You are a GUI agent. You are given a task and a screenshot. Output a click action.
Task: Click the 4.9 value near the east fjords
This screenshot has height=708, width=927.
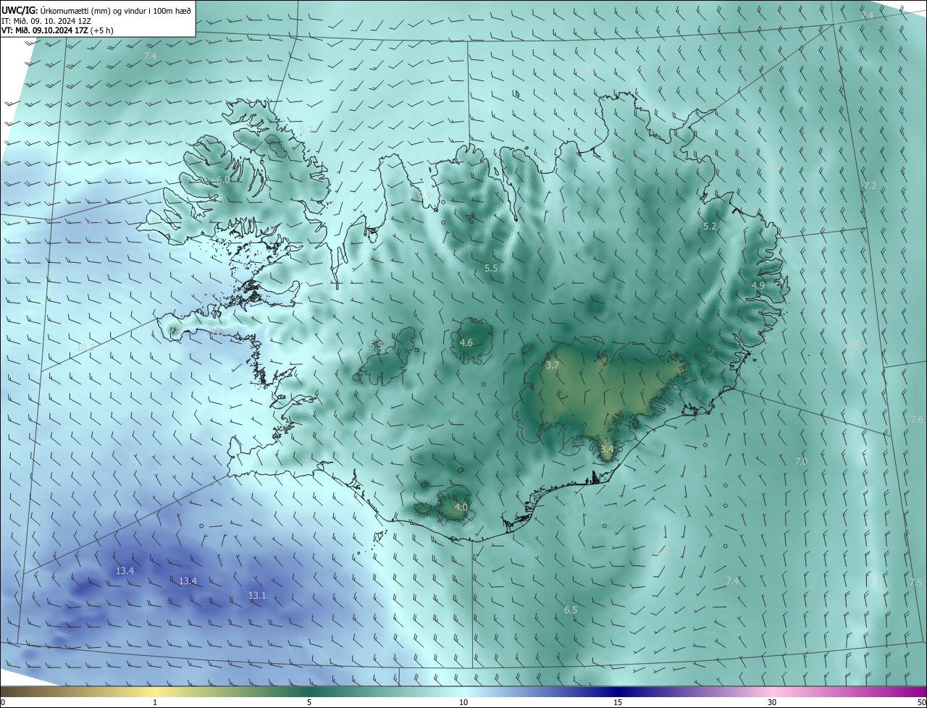tap(758, 286)
